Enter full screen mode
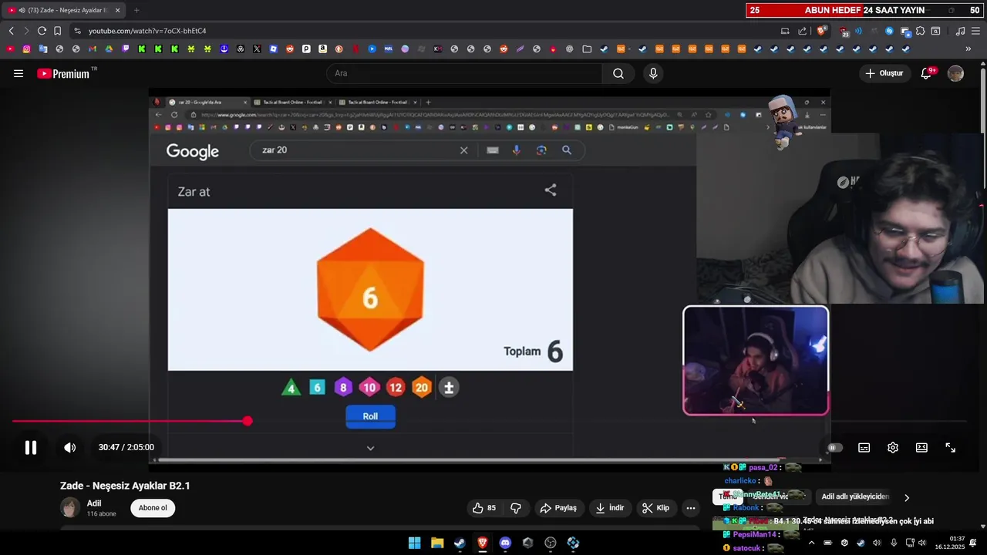Viewport: 987px width, 555px height. pos(951,447)
